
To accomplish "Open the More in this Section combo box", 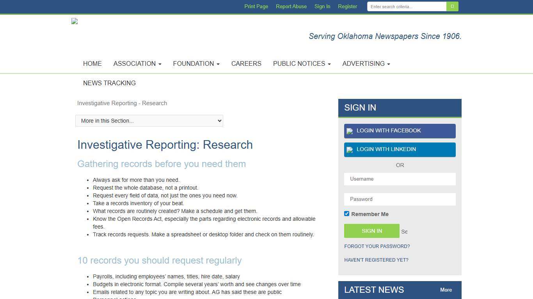I will pos(149,121).
